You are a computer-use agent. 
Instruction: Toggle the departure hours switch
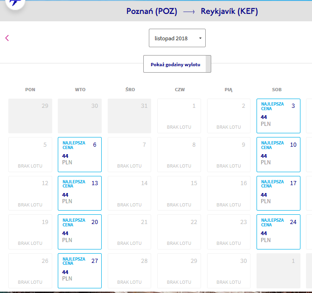(x=208, y=64)
